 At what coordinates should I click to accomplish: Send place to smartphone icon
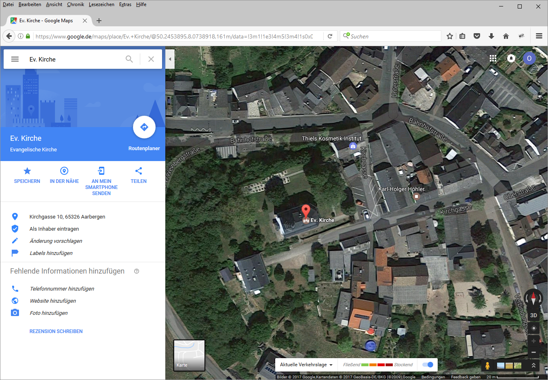(x=101, y=171)
